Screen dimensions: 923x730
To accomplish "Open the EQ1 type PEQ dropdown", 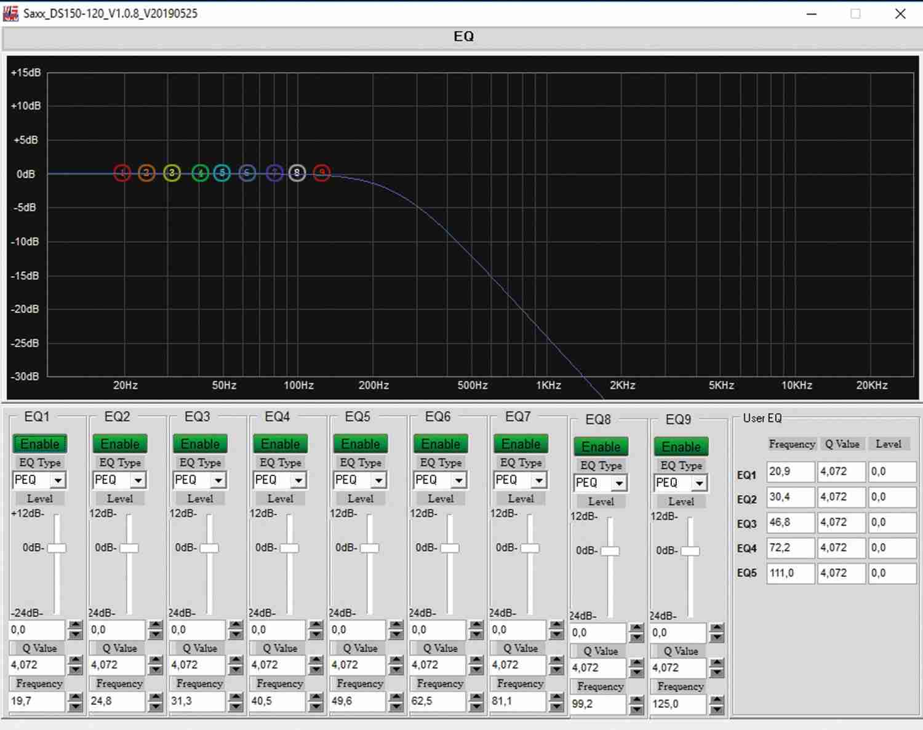I will coord(39,480).
